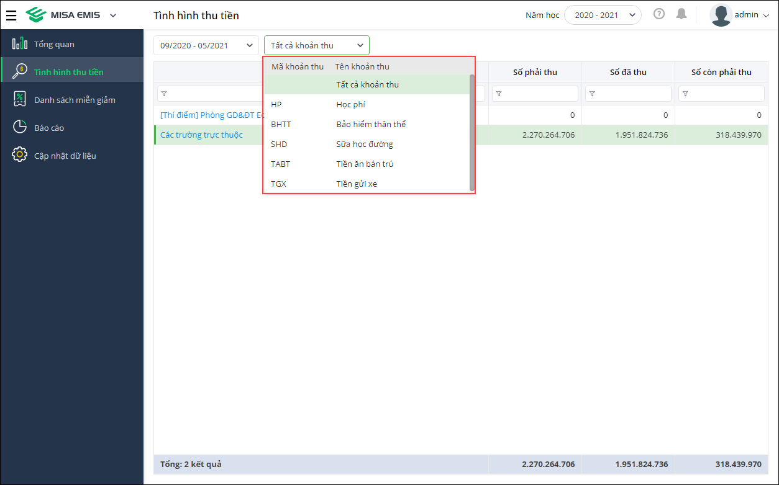Choose the Bảo hiểm thân thể option

click(367, 124)
